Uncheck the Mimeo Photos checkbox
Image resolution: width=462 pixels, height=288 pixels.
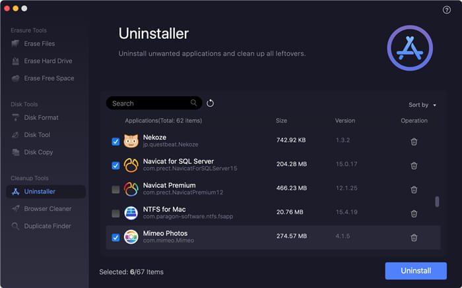[115, 237]
